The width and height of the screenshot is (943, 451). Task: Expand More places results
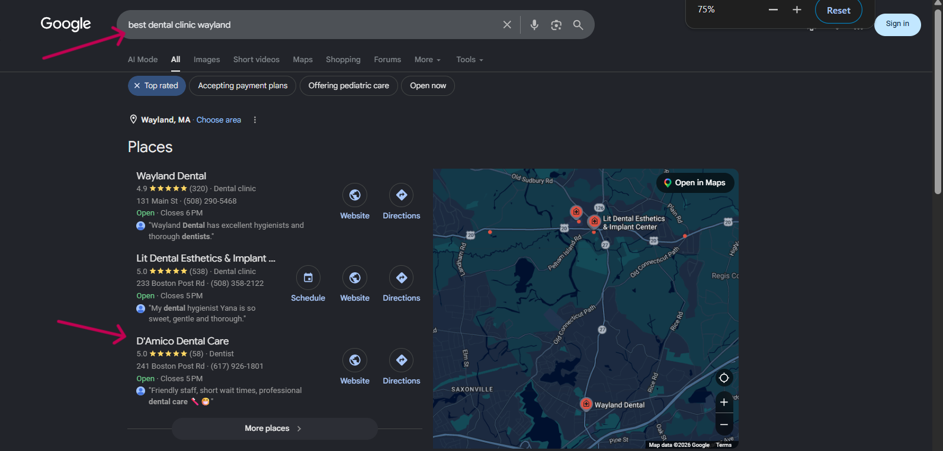pos(274,429)
